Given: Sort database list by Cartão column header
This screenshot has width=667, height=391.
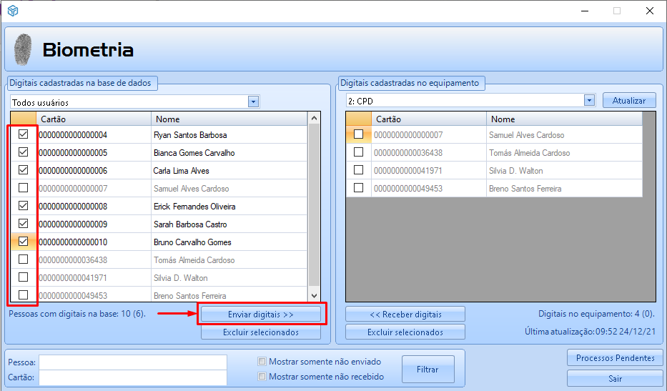Looking at the screenshot, I should tap(93, 119).
